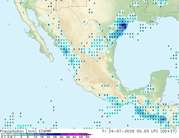This screenshot has width=179, height=138.
Task: Click the above-50 arrow end of legend
Action: point(89,134)
